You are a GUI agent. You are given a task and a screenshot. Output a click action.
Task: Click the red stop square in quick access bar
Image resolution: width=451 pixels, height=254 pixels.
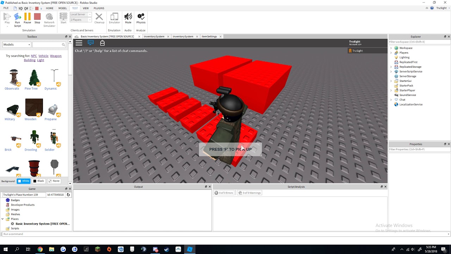coord(37,8)
